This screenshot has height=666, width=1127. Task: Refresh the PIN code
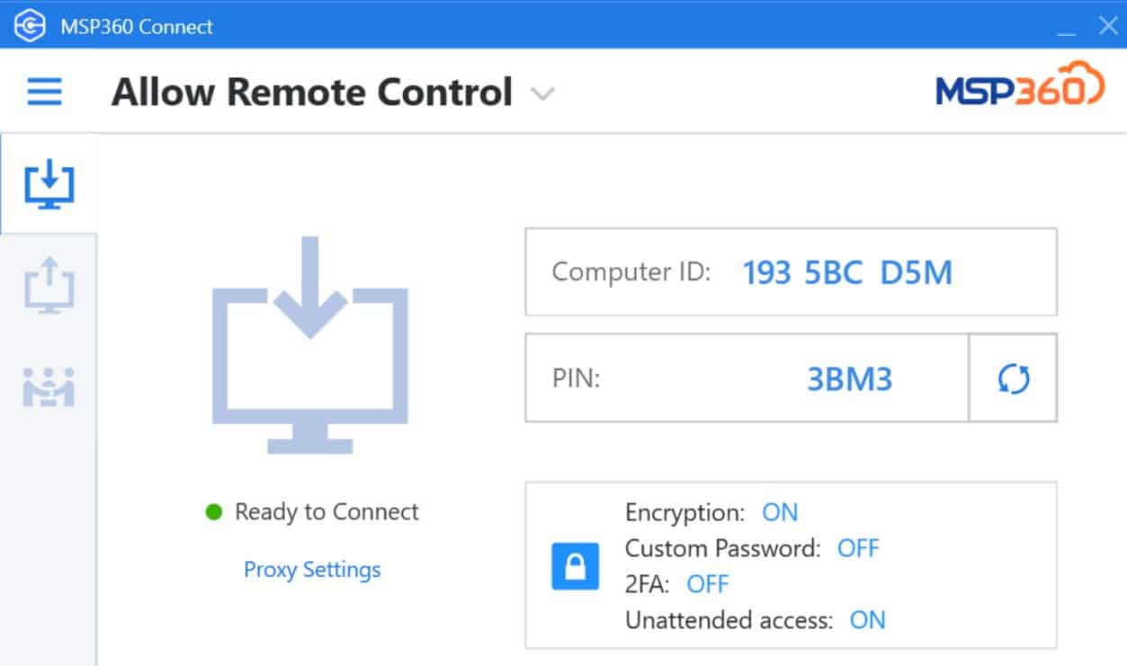(x=1012, y=378)
